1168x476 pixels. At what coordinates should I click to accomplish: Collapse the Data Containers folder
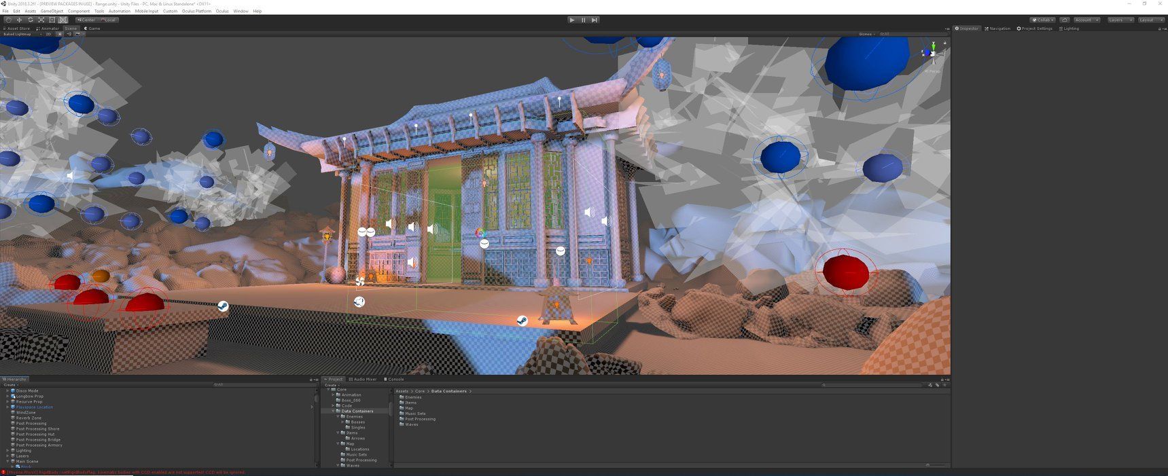point(333,411)
